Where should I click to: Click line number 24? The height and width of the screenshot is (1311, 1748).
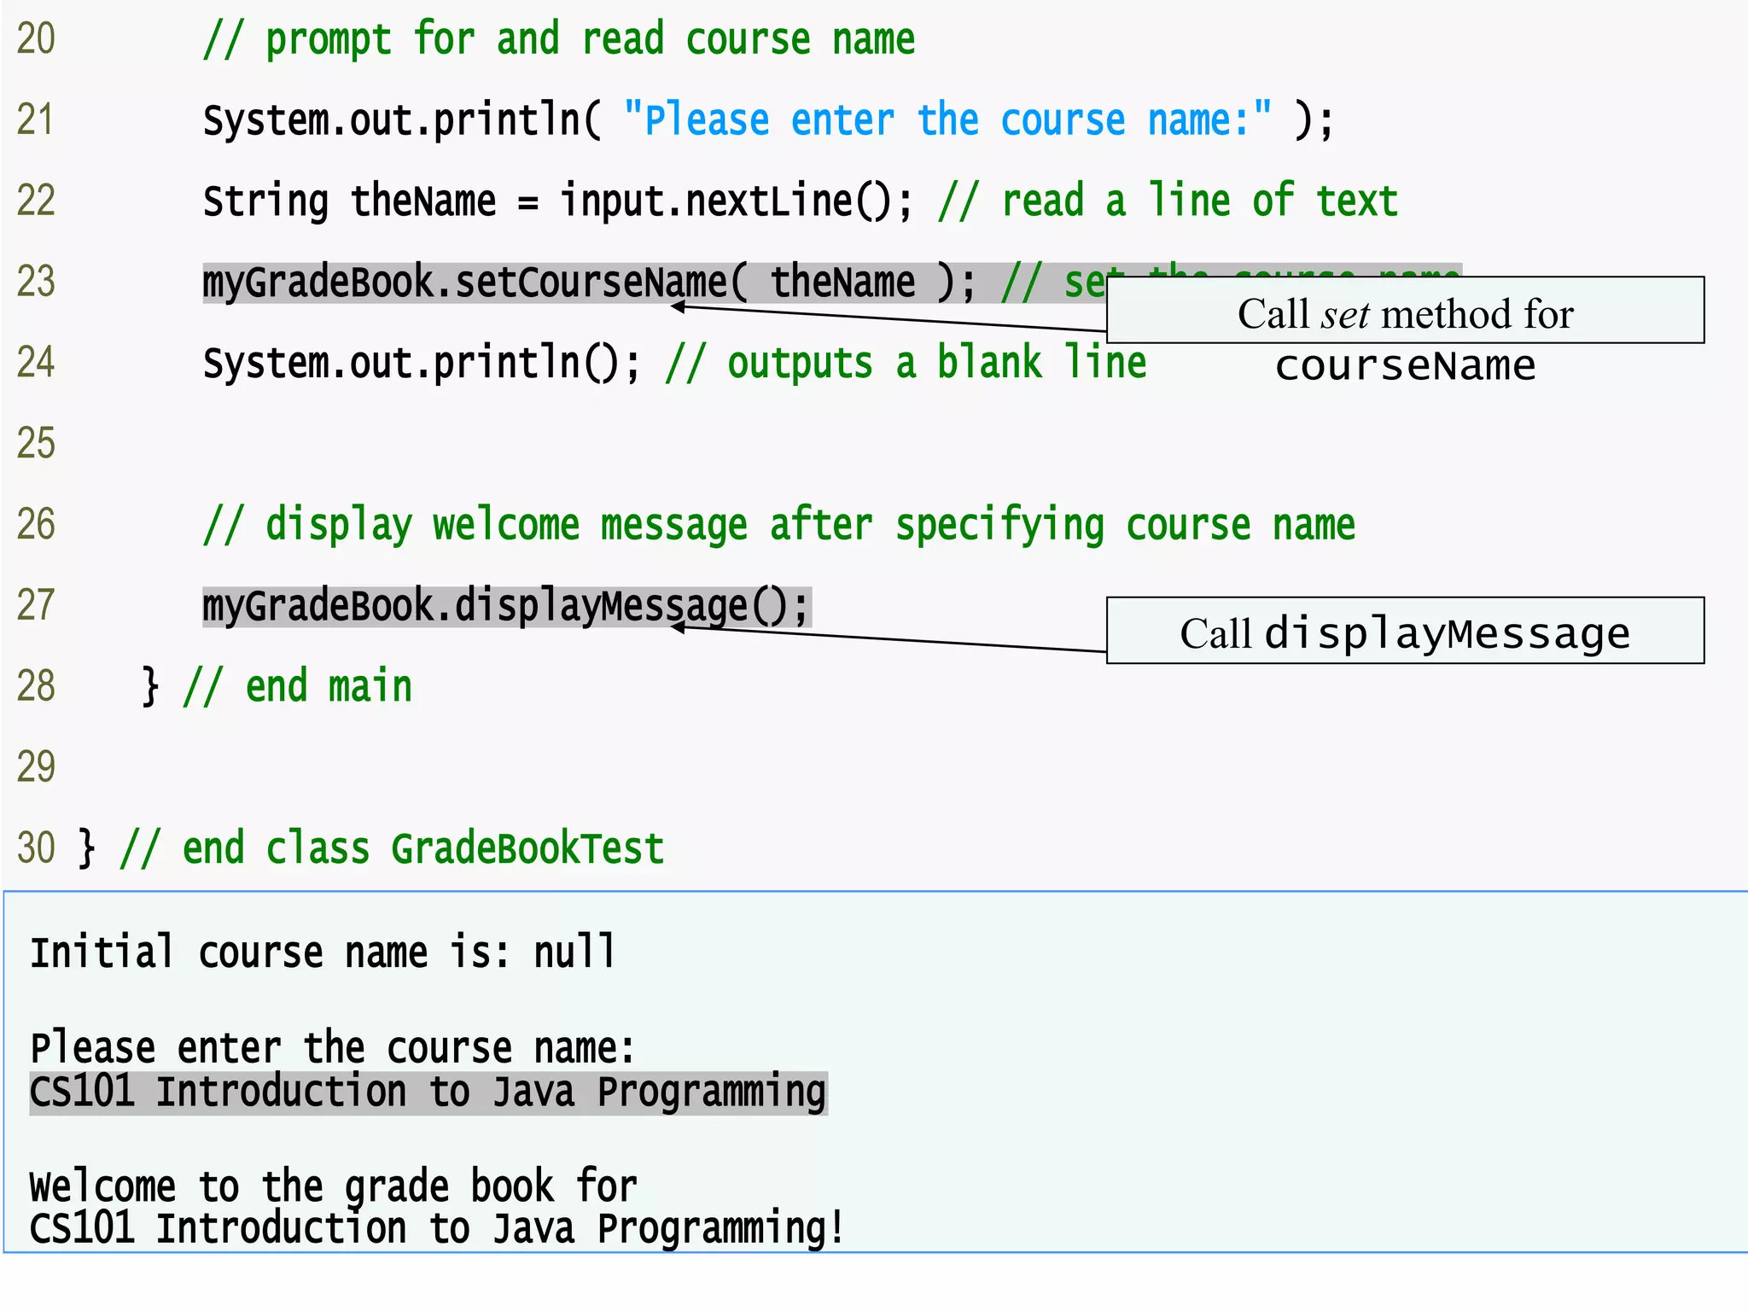(x=36, y=362)
